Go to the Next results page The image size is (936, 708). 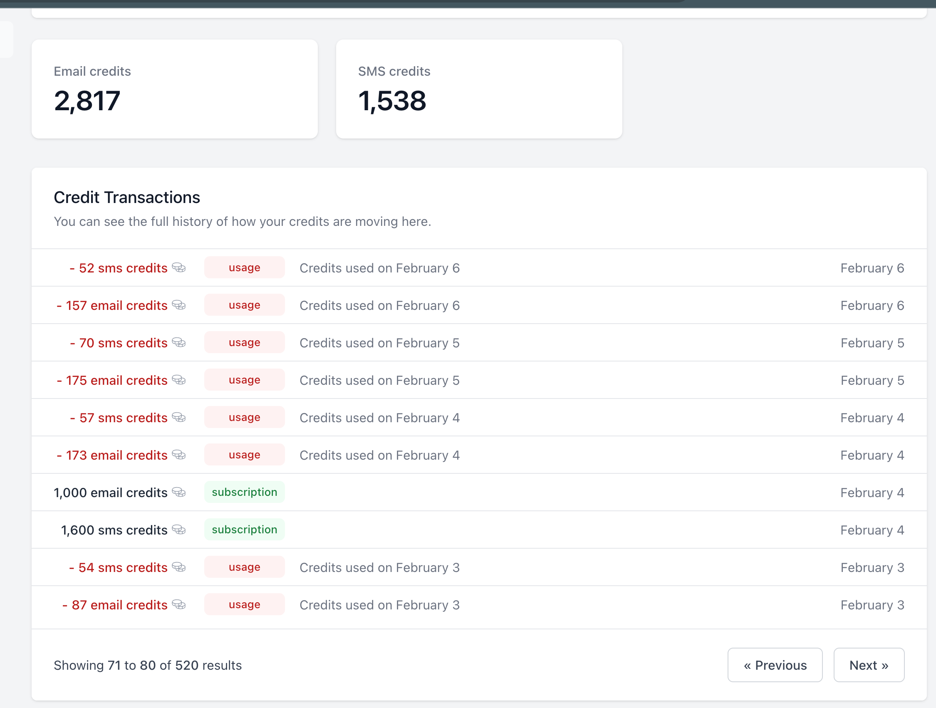point(869,665)
